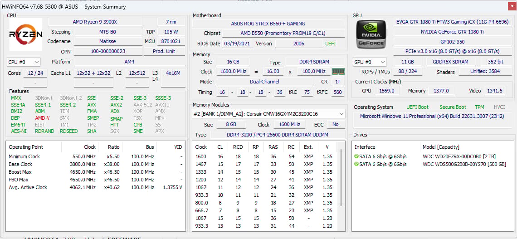Click the PCIe v3.0 x16 link field
The image size is (517, 239).
(453, 51)
